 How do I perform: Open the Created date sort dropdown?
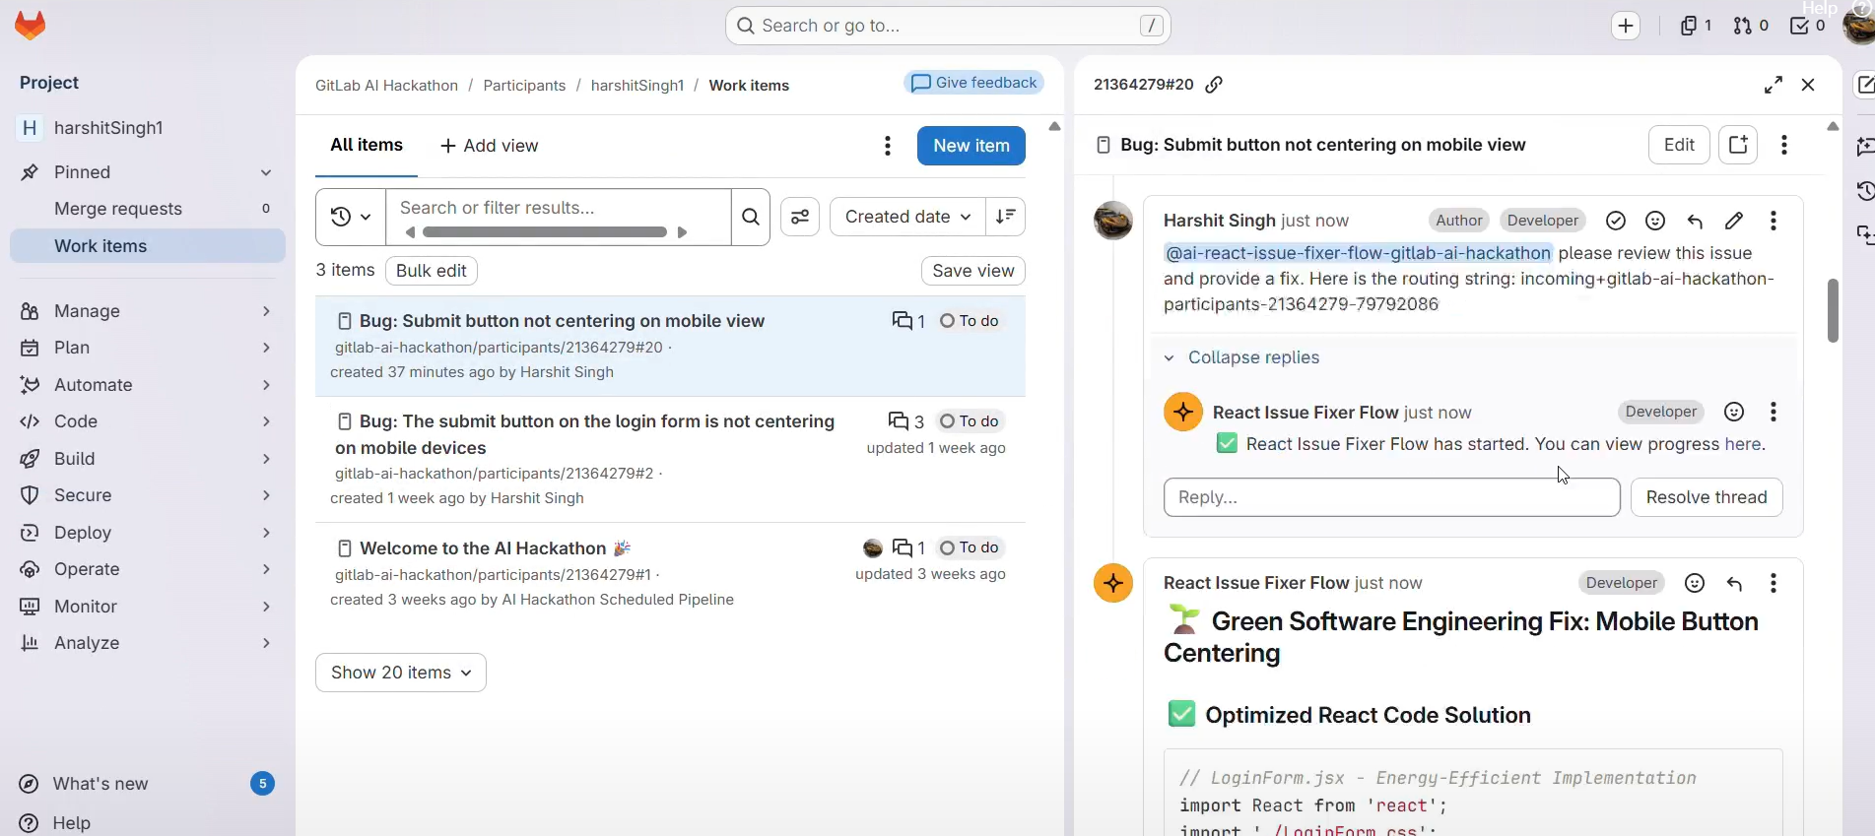click(908, 217)
